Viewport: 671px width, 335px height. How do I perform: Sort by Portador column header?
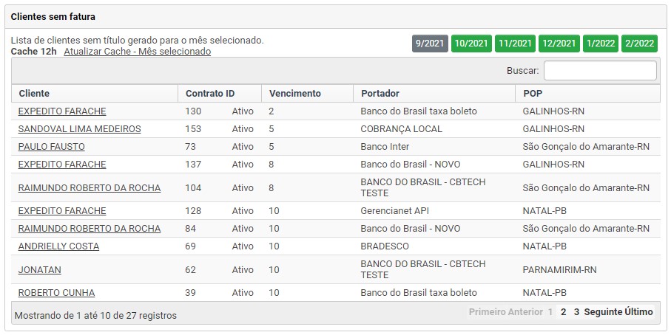tap(380, 94)
